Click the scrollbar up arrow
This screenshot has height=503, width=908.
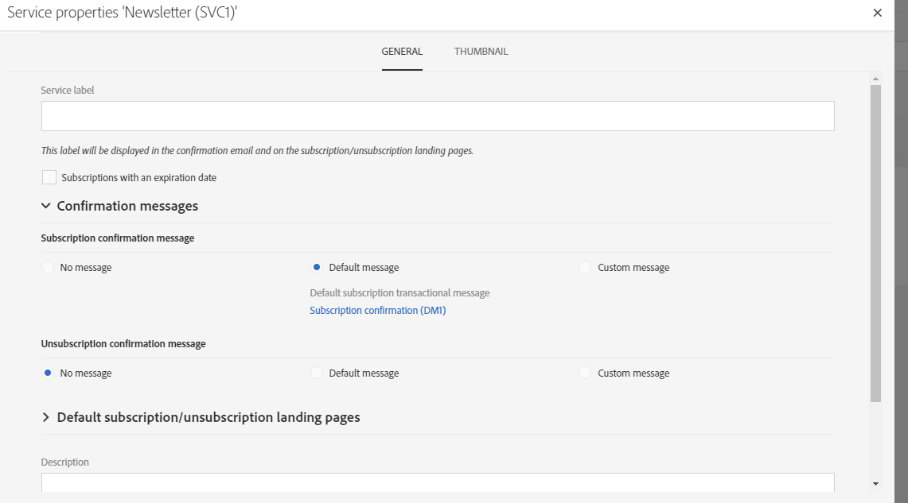pos(875,79)
